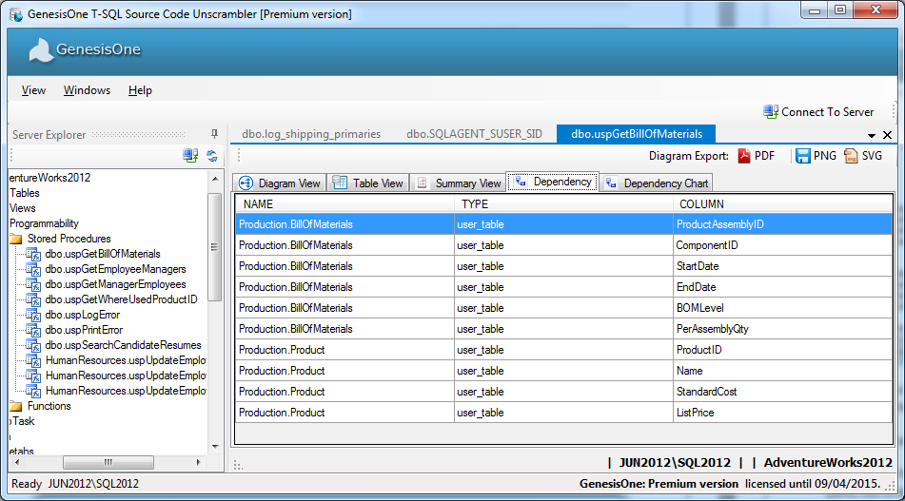Click the dbo.uspLogError procedure icon
Screen dimensions: 905x501
33,315
